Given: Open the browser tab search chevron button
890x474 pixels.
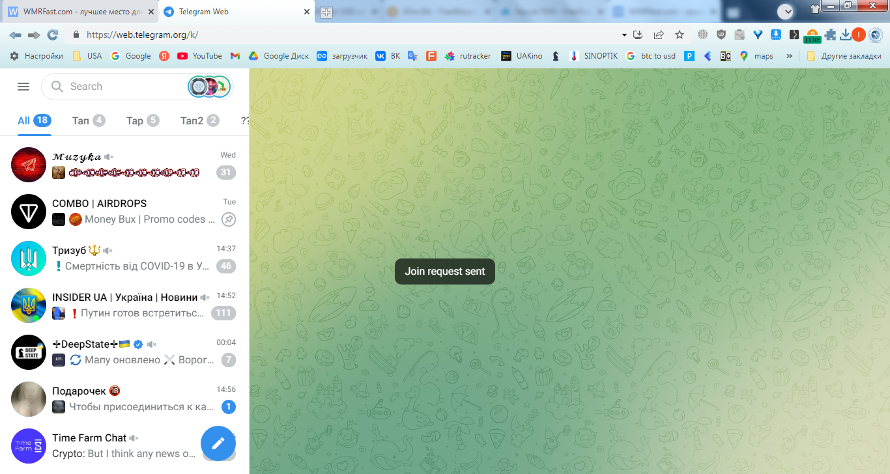Looking at the screenshot, I should tap(785, 10).
